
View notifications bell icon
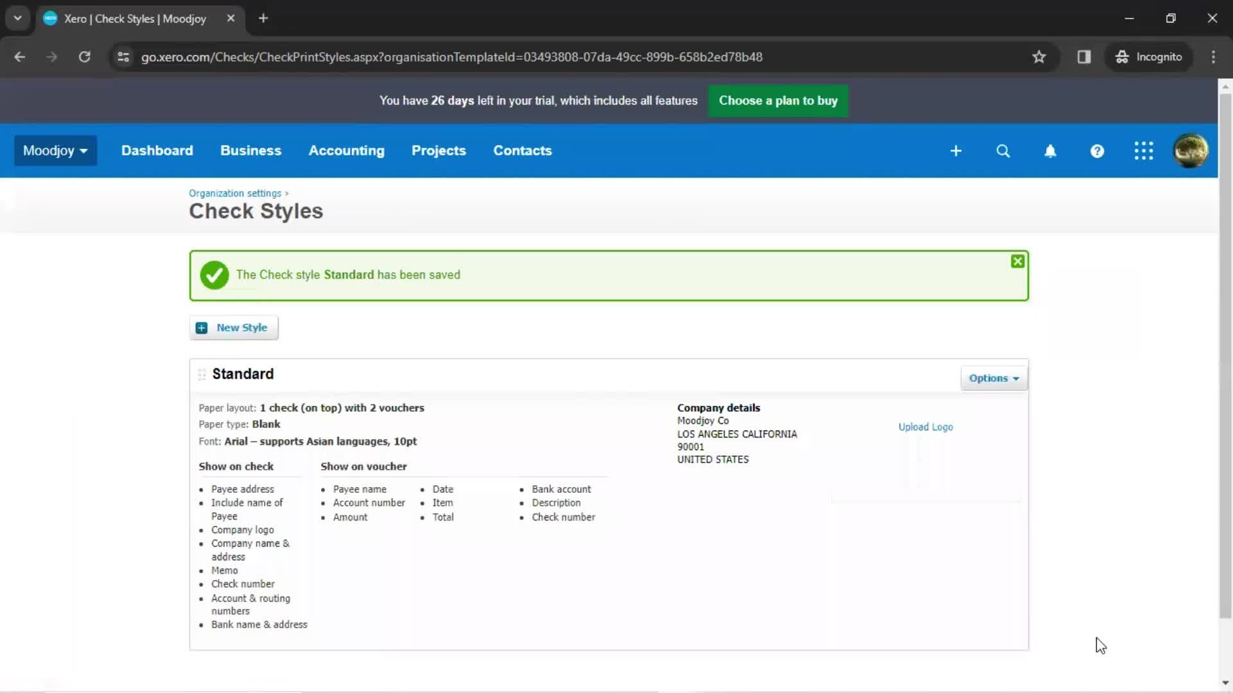point(1050,151)
